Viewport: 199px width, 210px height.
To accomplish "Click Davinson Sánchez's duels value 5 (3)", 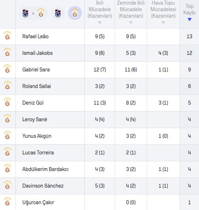I will tap(100, 186).
